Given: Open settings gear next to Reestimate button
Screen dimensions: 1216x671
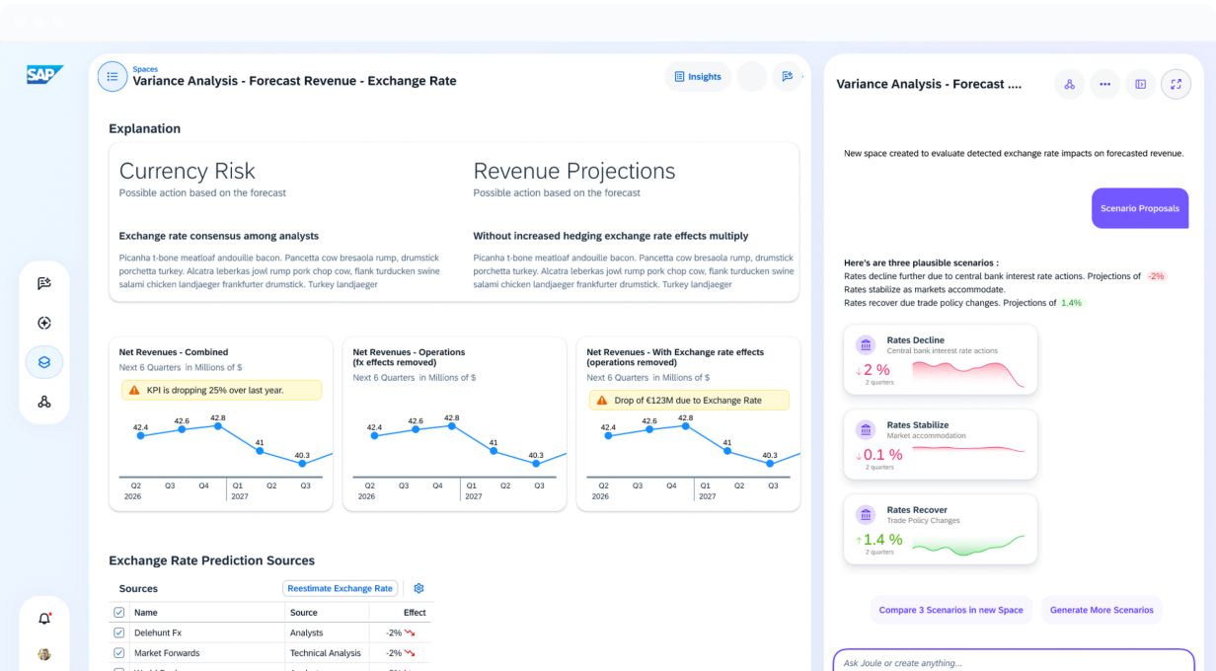Looking at the screenshot, I should coord(418,588).
